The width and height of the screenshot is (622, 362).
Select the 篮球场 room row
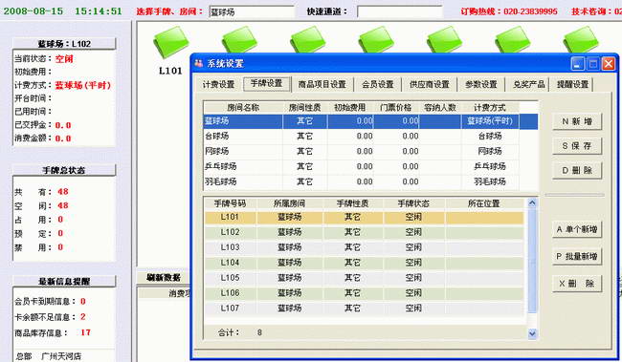370,121
